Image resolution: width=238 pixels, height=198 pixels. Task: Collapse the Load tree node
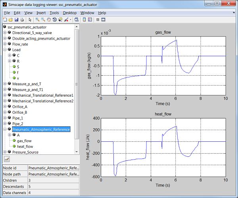pos(5,50)
